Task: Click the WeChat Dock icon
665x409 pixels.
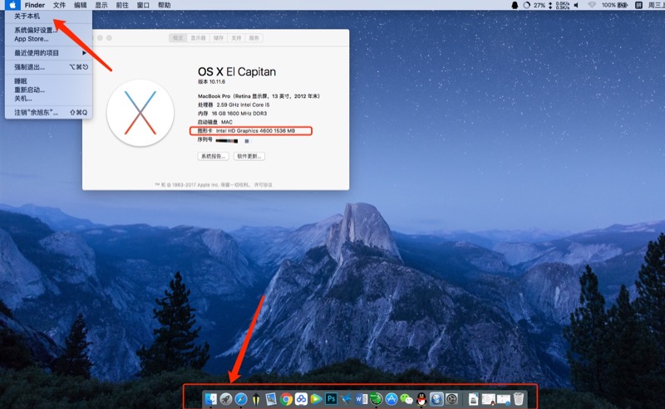Action: (x=406, y=399)
